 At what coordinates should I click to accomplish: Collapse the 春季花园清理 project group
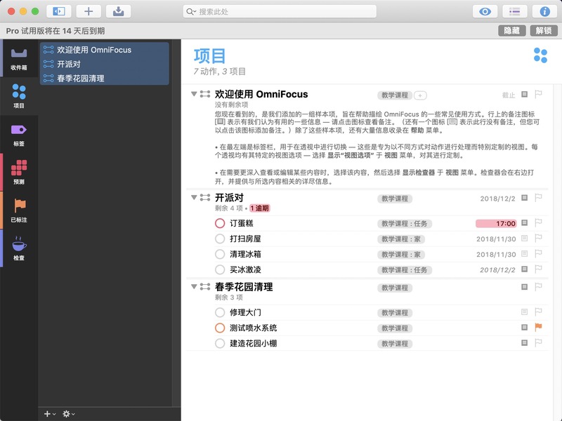coord(194,286)
